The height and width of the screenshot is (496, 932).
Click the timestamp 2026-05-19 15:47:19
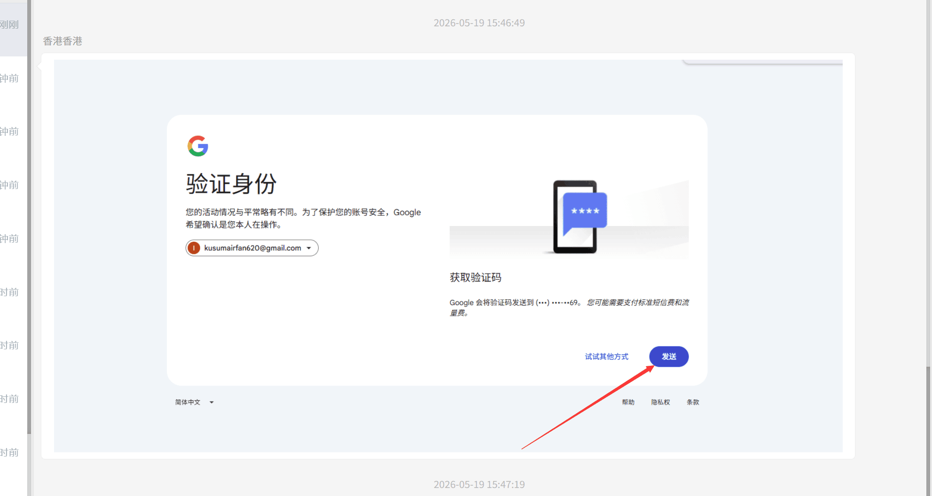click(479, 485)
